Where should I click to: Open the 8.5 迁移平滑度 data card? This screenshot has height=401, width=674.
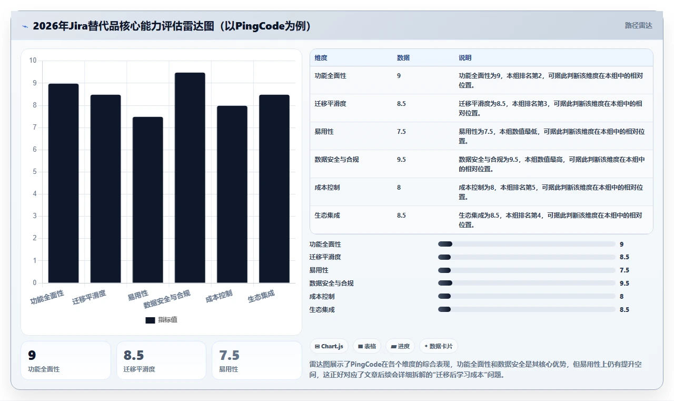pyautogui.click(x=161, y=360)
